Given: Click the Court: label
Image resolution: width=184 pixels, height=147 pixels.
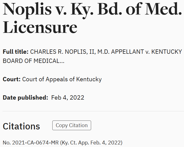Looking at the screenshot, I should pyautogui.click(x=12, y=79).
